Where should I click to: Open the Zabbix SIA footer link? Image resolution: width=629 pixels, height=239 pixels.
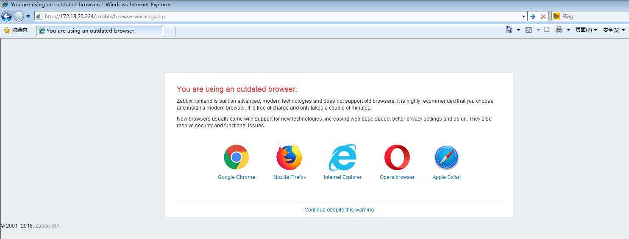(x=47, y=226)
